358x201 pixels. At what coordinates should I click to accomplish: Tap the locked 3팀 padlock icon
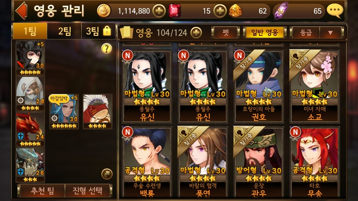107,31
